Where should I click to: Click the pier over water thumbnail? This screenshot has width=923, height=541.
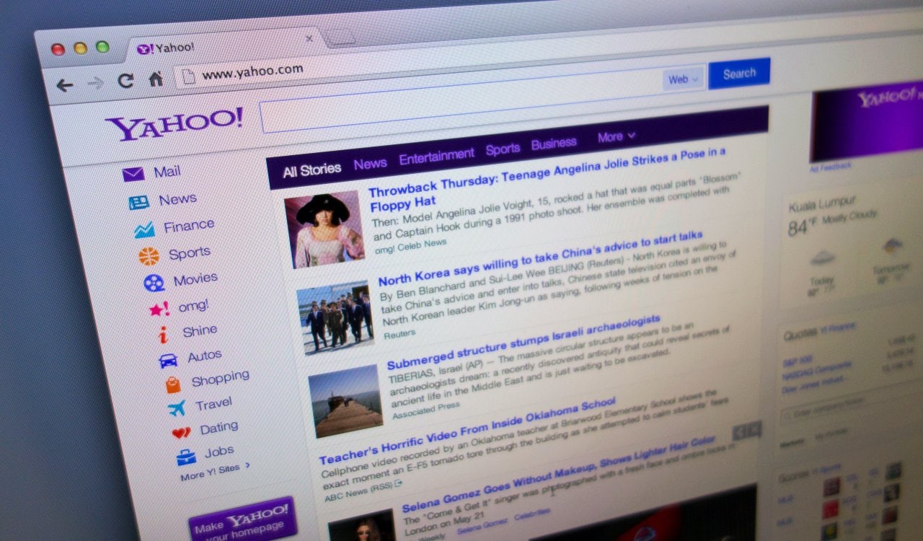(x=345, y=400)
